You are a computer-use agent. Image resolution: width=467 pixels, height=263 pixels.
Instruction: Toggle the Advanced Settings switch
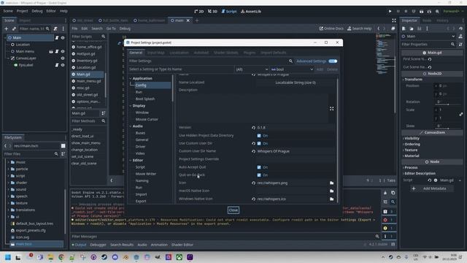[x=333, y=61]
